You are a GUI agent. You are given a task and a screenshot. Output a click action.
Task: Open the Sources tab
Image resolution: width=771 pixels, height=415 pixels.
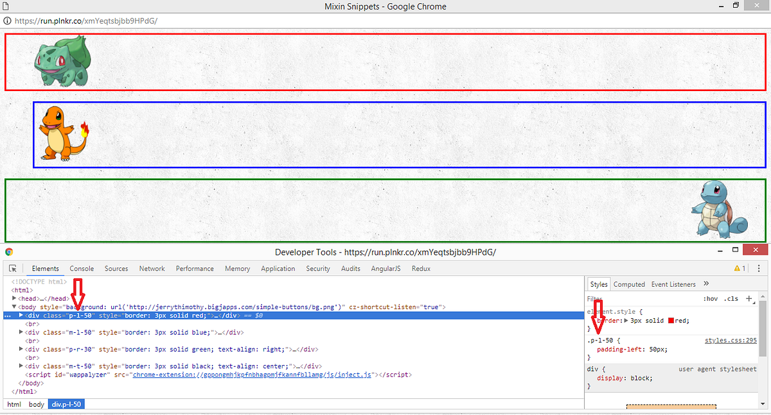[x=116, y=269]
